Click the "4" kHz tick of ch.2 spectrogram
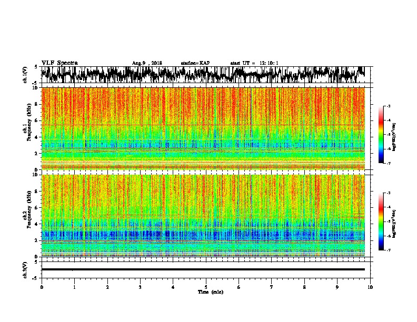417x322 pixels. point(36,224)
